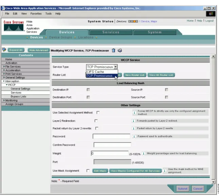
Task: Toggle Destination Port checkbox
Action: [88, 97]
